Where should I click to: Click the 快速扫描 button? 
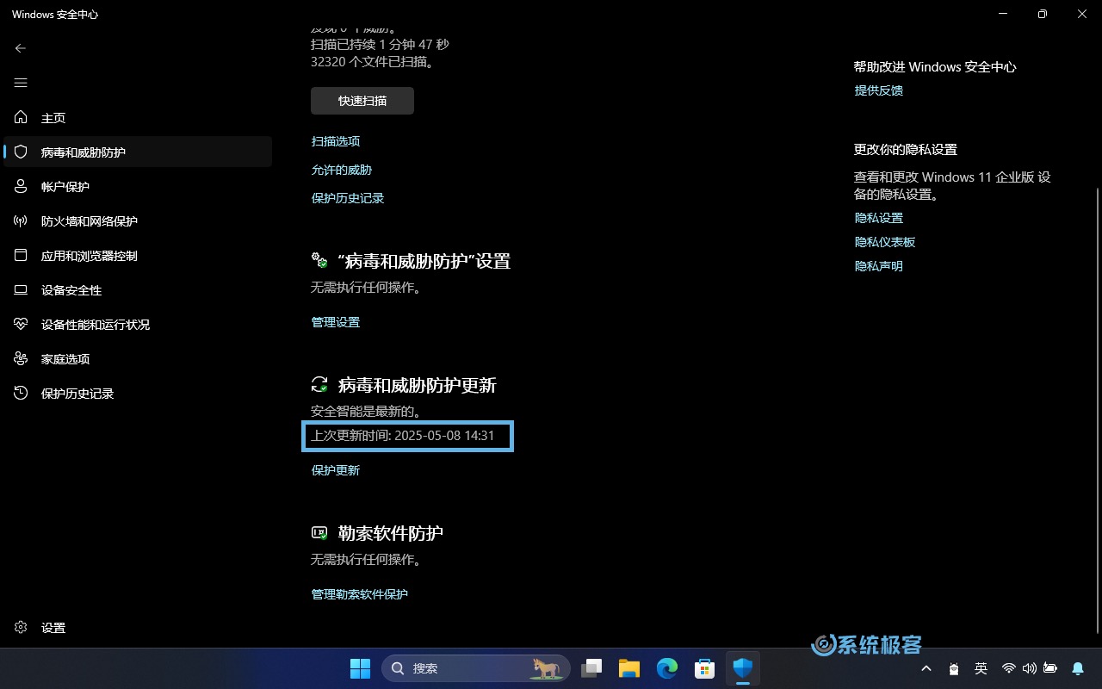pyautogui.click(x=362, y=101)
